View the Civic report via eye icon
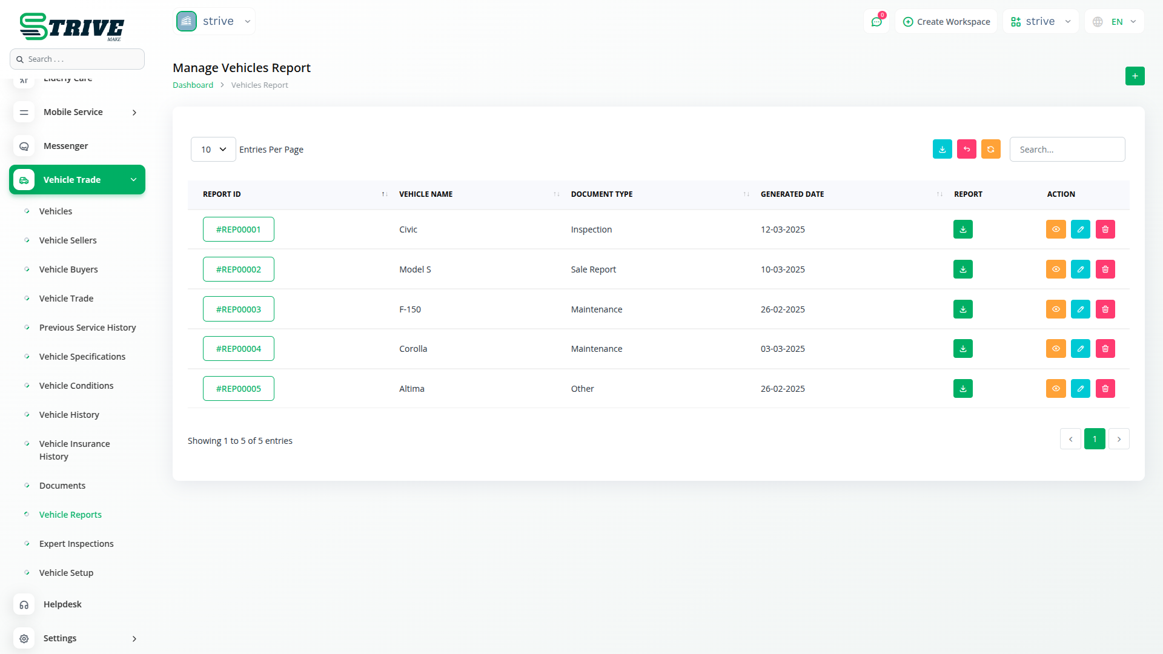This screenshot has width=1163, height=654. point(1055,230)
